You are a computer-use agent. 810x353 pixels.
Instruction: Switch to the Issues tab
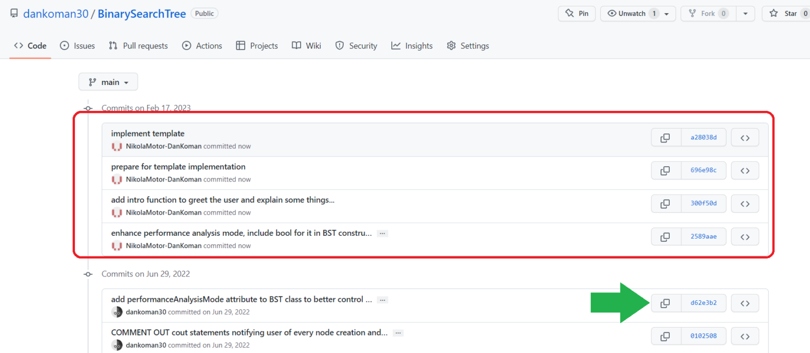tap(77, 46)
